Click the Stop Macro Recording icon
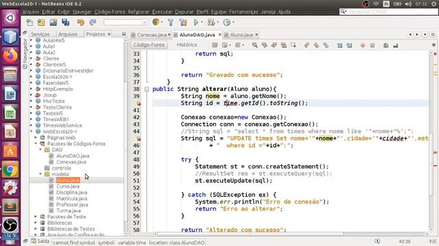 click(x=372, y=45)
